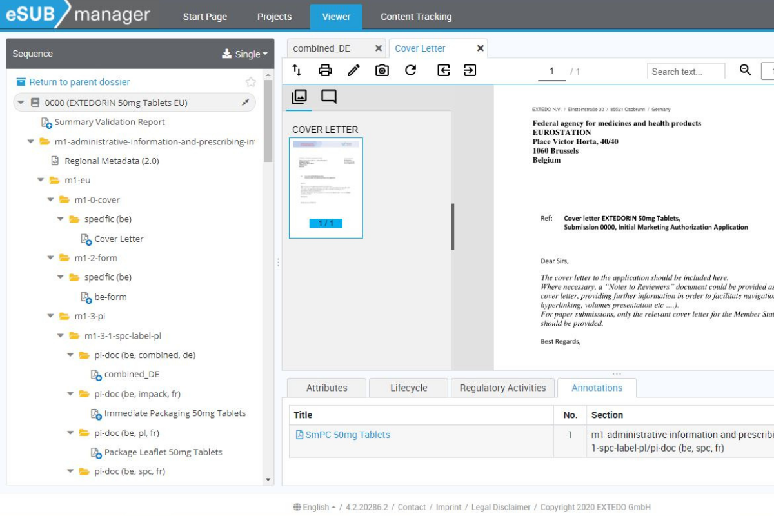The image size is (774, 516).
Task: Open the Legal Disclaimer footer link
Action: pos(501,507)
